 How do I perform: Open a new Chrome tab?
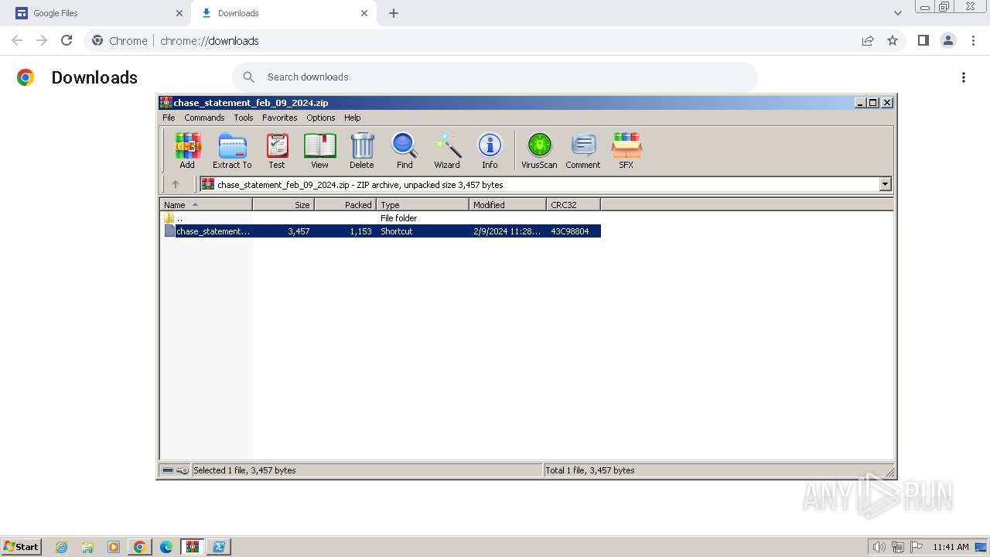(x=394, y=13)
